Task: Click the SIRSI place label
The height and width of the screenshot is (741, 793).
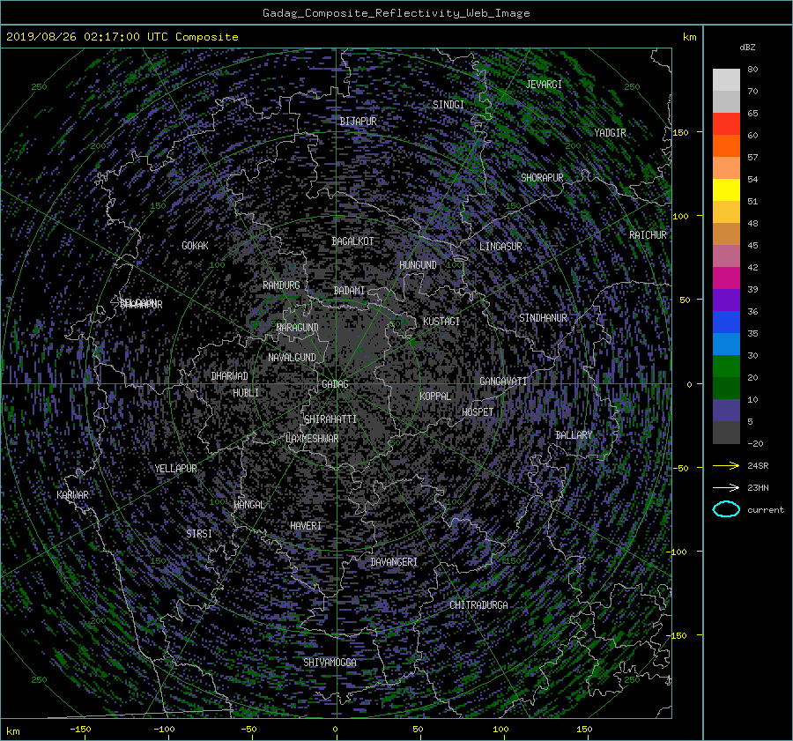Action: [199, 534]
